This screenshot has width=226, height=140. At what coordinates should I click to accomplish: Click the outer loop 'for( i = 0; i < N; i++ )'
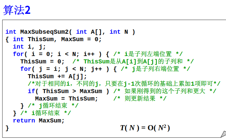click(x=57, y=54)
